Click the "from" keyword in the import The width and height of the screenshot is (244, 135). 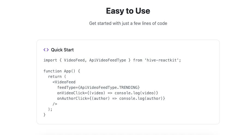137,60
